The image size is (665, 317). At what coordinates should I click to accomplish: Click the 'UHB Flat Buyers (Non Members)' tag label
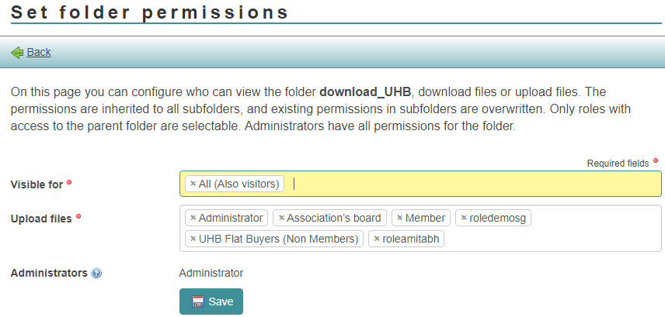[279, 239]
